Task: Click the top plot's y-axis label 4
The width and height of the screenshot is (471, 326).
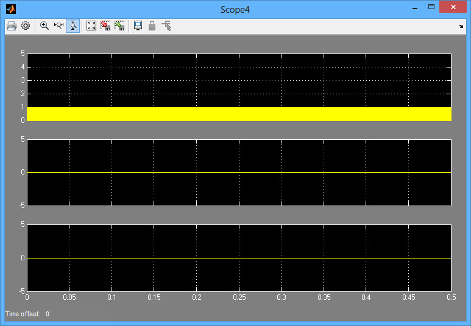Action: tap(23, 67)
